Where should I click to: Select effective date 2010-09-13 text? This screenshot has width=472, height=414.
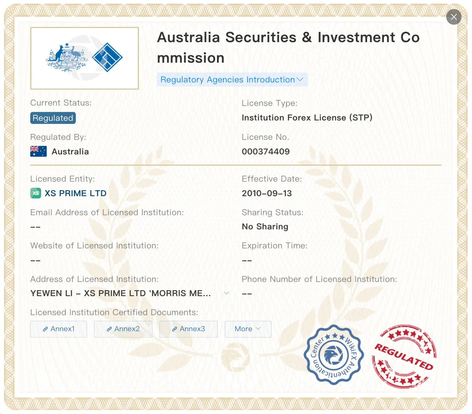(267, 193)
